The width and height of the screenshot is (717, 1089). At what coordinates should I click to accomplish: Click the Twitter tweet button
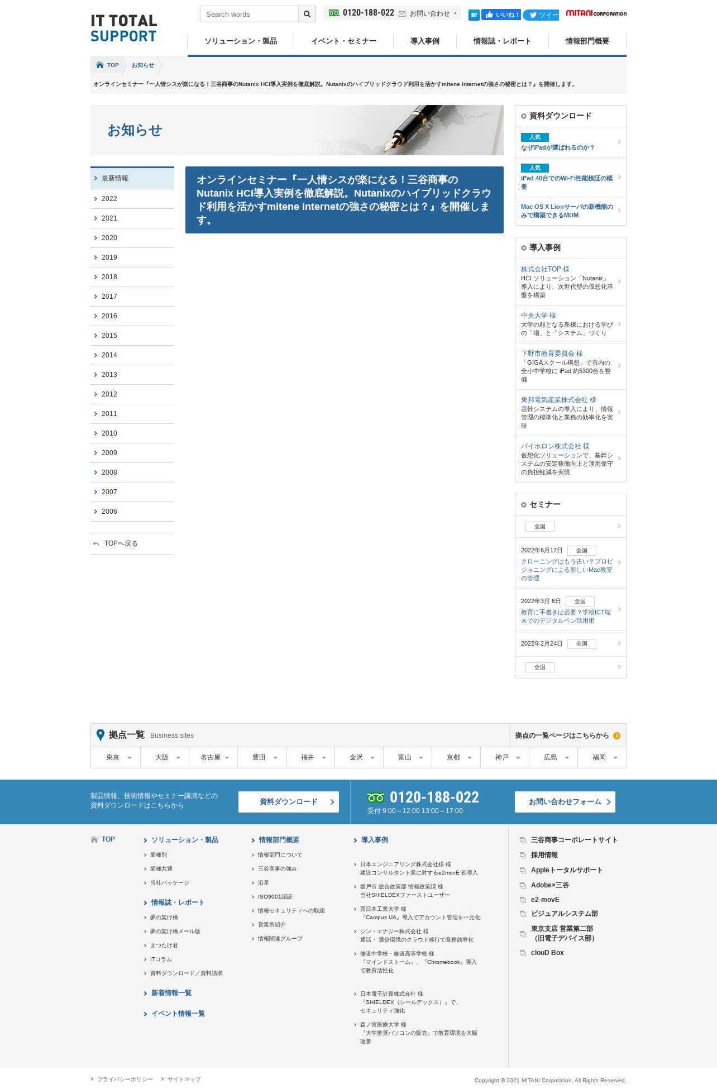coord(541,15)
